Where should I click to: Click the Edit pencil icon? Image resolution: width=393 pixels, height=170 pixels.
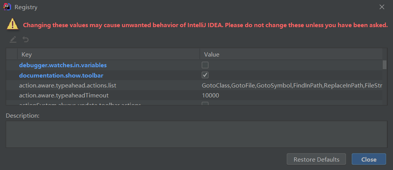pos(13,39)
